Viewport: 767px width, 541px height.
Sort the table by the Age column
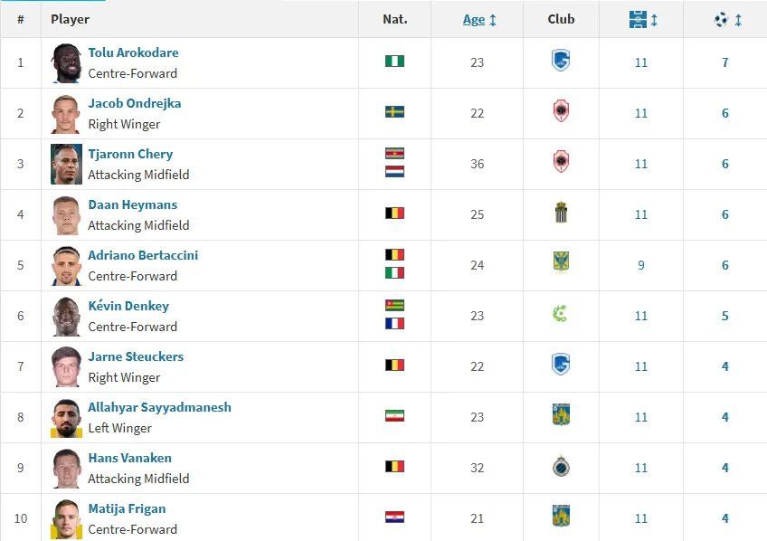point(474,20)
